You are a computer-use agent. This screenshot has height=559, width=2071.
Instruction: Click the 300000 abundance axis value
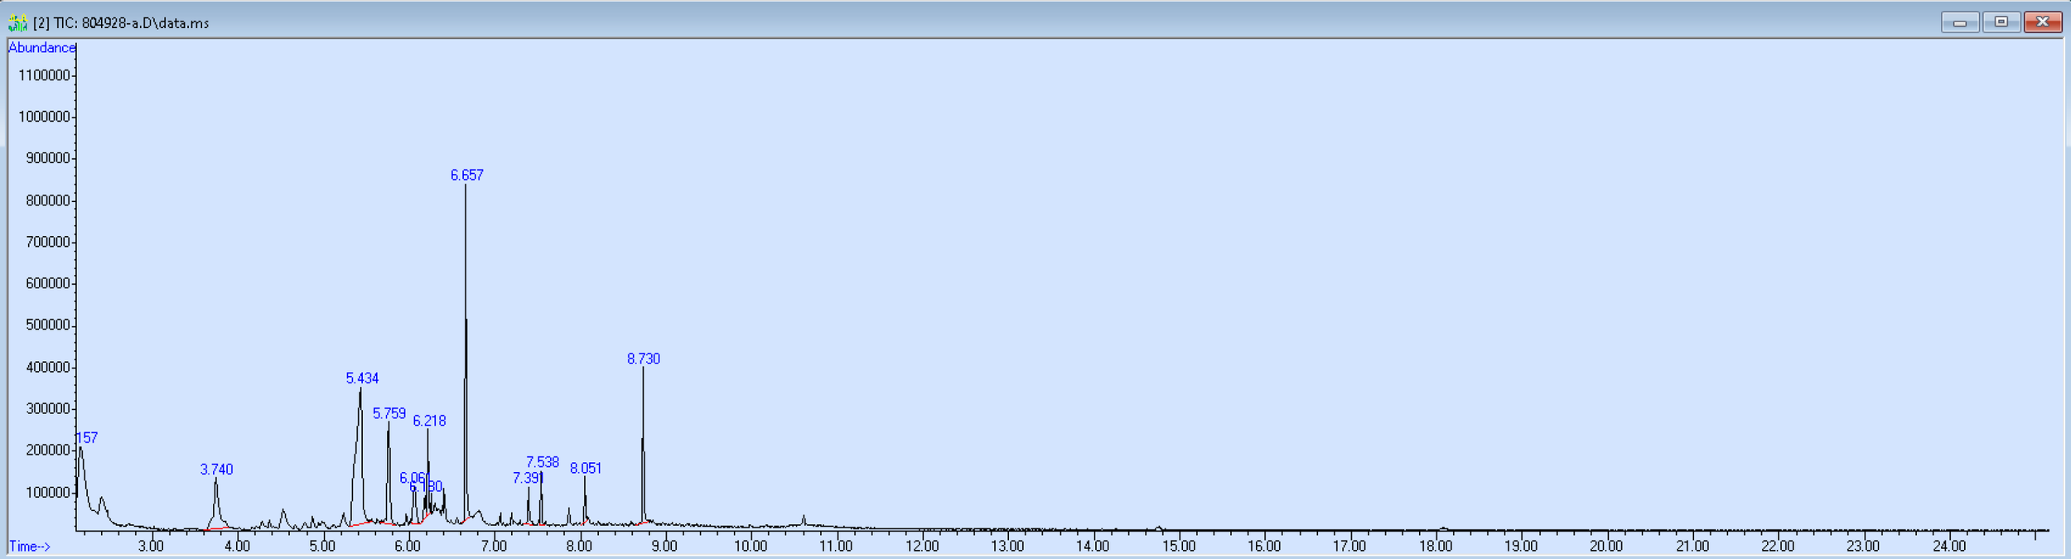[48, 408]
